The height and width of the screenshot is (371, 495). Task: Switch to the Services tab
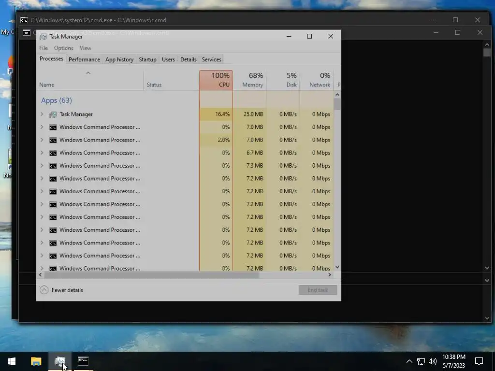point(212,59)
